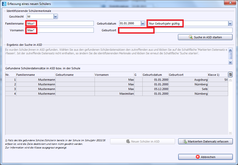This screenshot has height=165, width=238.
Task: Click the column chooser icon in table header
Action: click(x=230, y=74)
